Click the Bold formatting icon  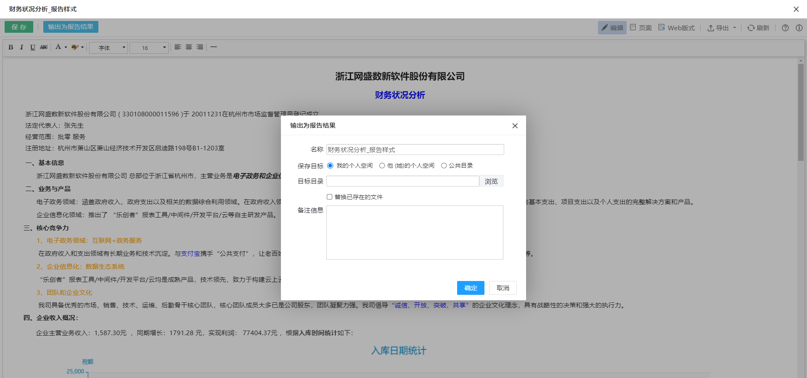[x=11, y=47]
